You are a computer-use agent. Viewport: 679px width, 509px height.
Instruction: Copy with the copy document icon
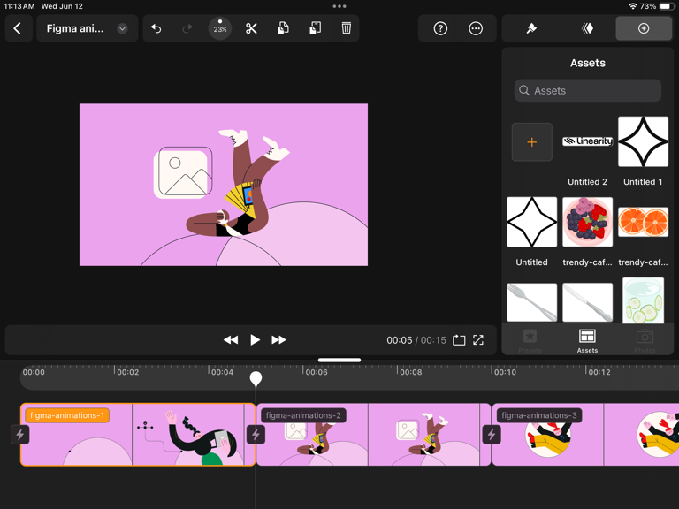(283, 28)
